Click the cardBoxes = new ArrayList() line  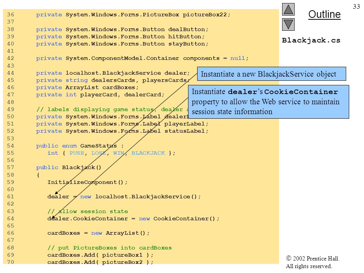coord(99,233)
